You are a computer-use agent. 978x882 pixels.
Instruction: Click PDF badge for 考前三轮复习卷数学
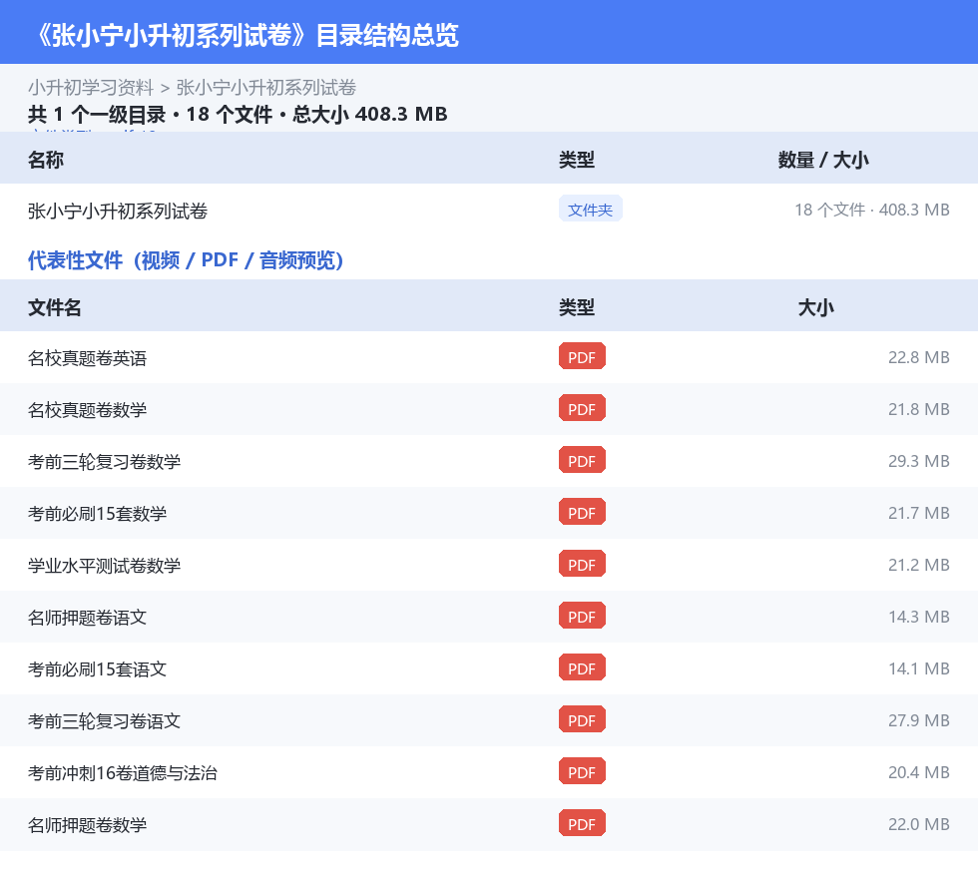tap(582, 460)
